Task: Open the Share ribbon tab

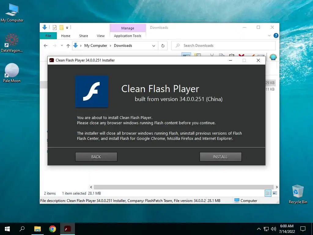Action: 83,36
